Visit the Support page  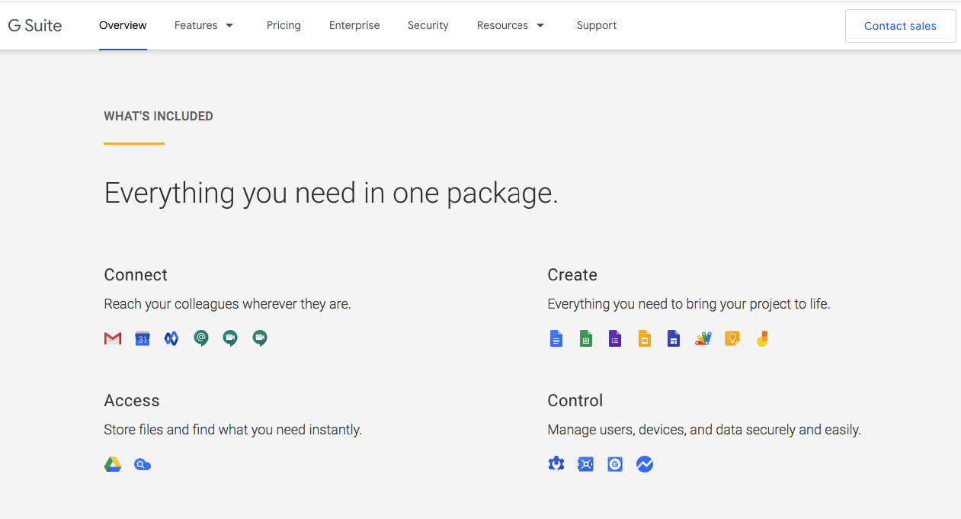(597, 25)
